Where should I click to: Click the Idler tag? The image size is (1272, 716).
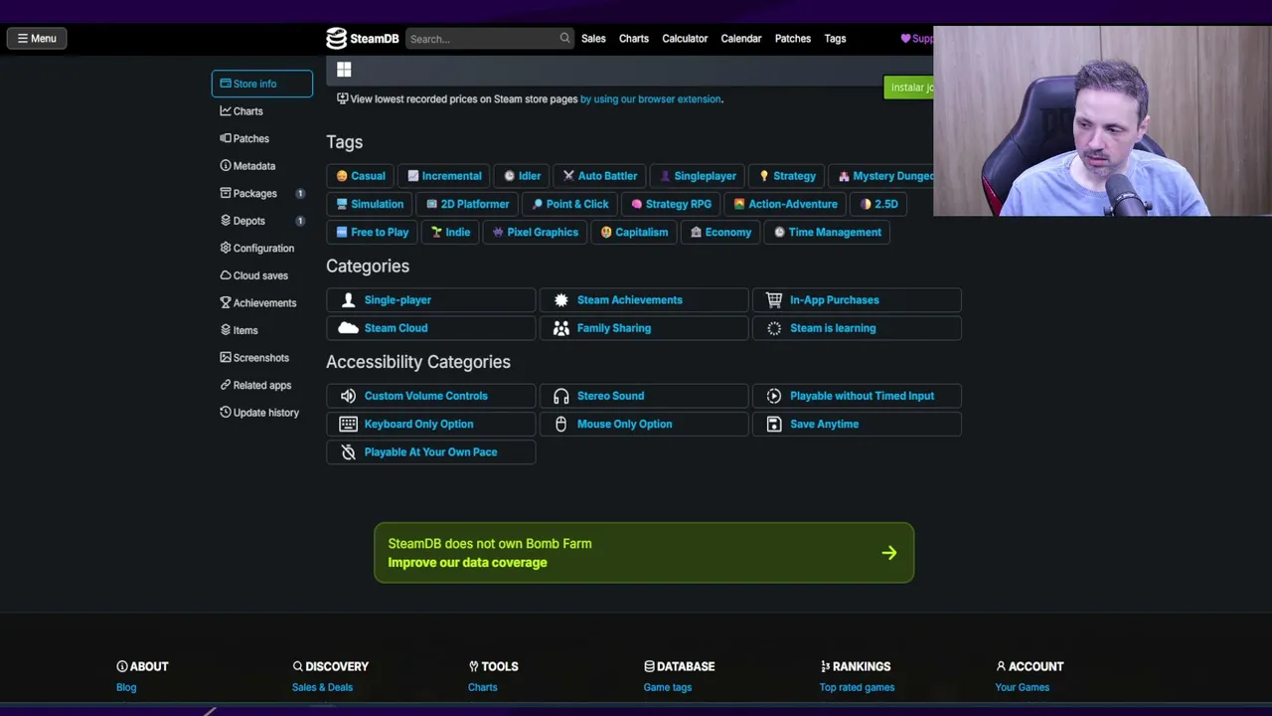pyautogui.click(x=522, y=176)
